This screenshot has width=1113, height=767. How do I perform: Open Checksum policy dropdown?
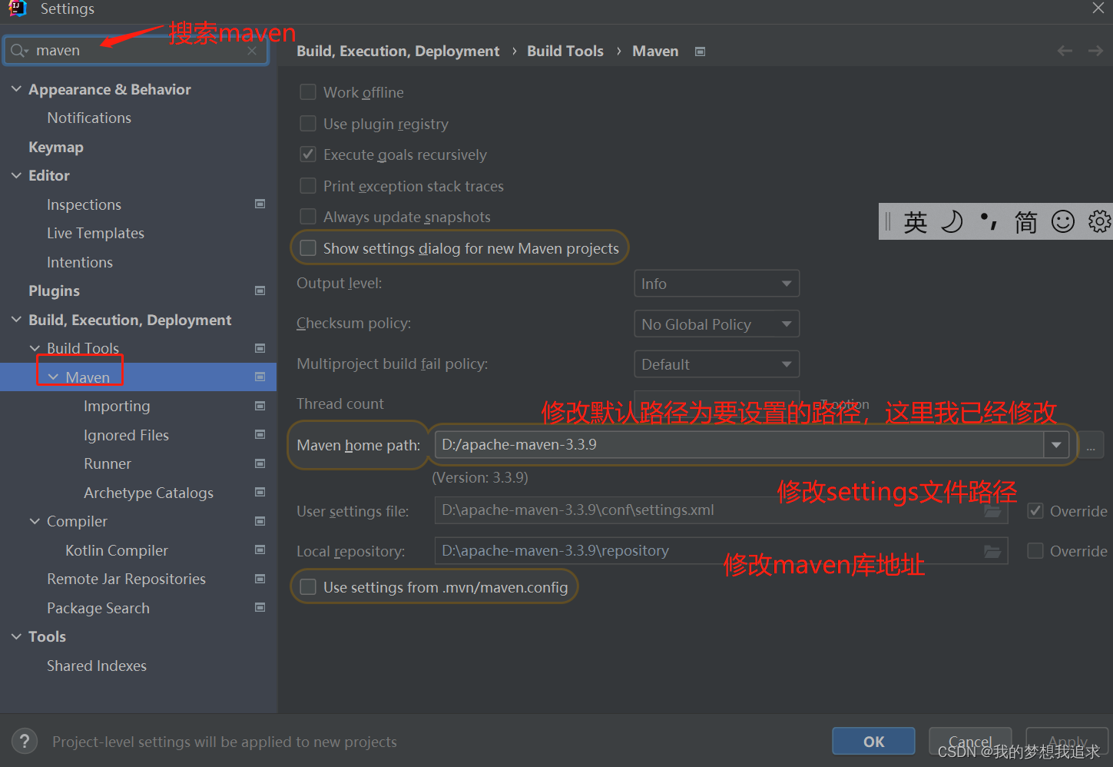[x=717, y=324]
